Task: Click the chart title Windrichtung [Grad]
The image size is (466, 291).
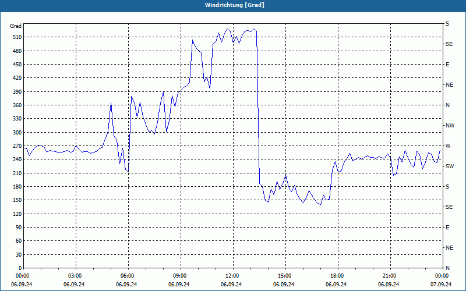Action: click(235, 5)
